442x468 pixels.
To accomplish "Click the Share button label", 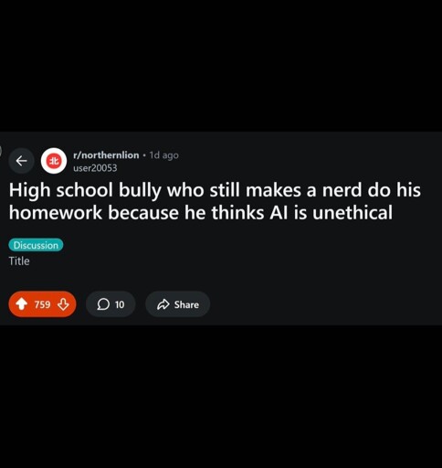I will coord(186,304).
